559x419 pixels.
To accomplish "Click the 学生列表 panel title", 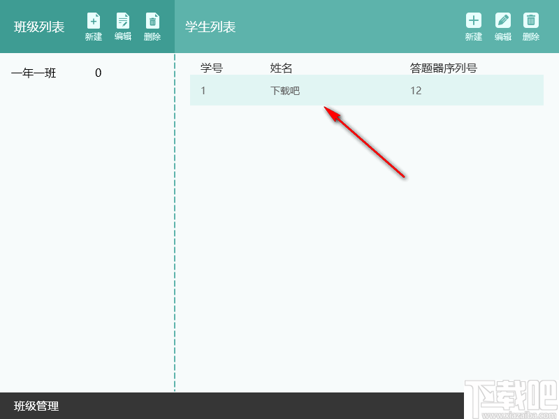I will click(210, 26).
